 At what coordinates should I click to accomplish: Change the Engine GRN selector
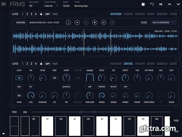(x=19, y=95)
